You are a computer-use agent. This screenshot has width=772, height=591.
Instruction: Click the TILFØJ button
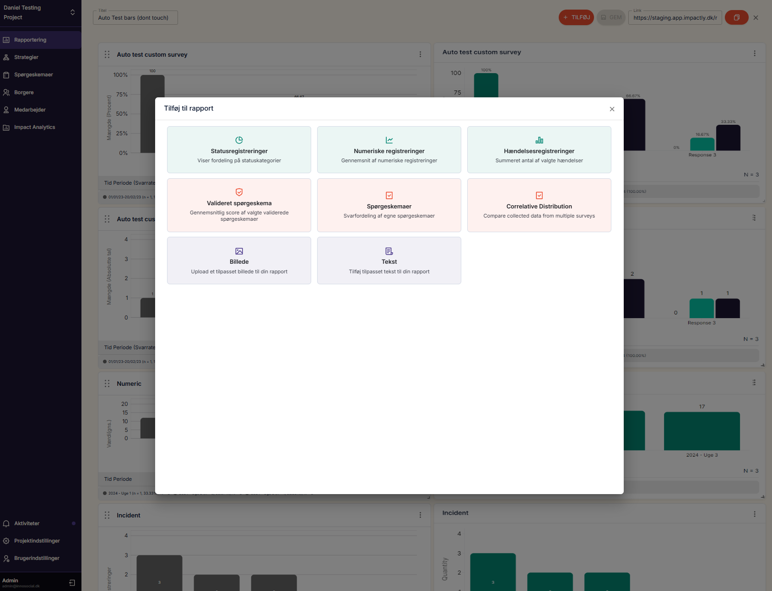pyautogui.click(x=576, y=17)
